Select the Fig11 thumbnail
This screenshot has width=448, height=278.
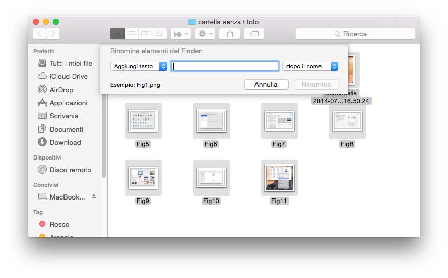279,178
